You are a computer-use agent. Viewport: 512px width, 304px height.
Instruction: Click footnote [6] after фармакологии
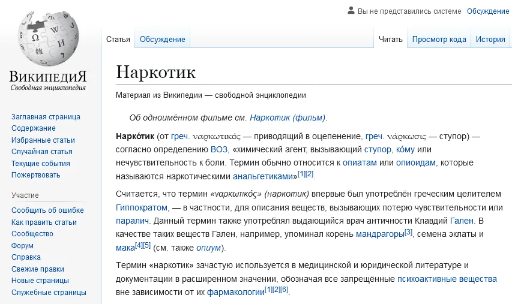click(285, 290)
